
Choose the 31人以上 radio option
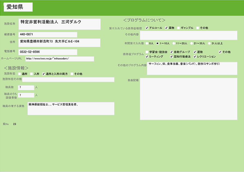pyautogui.click(x=209, y=43)
